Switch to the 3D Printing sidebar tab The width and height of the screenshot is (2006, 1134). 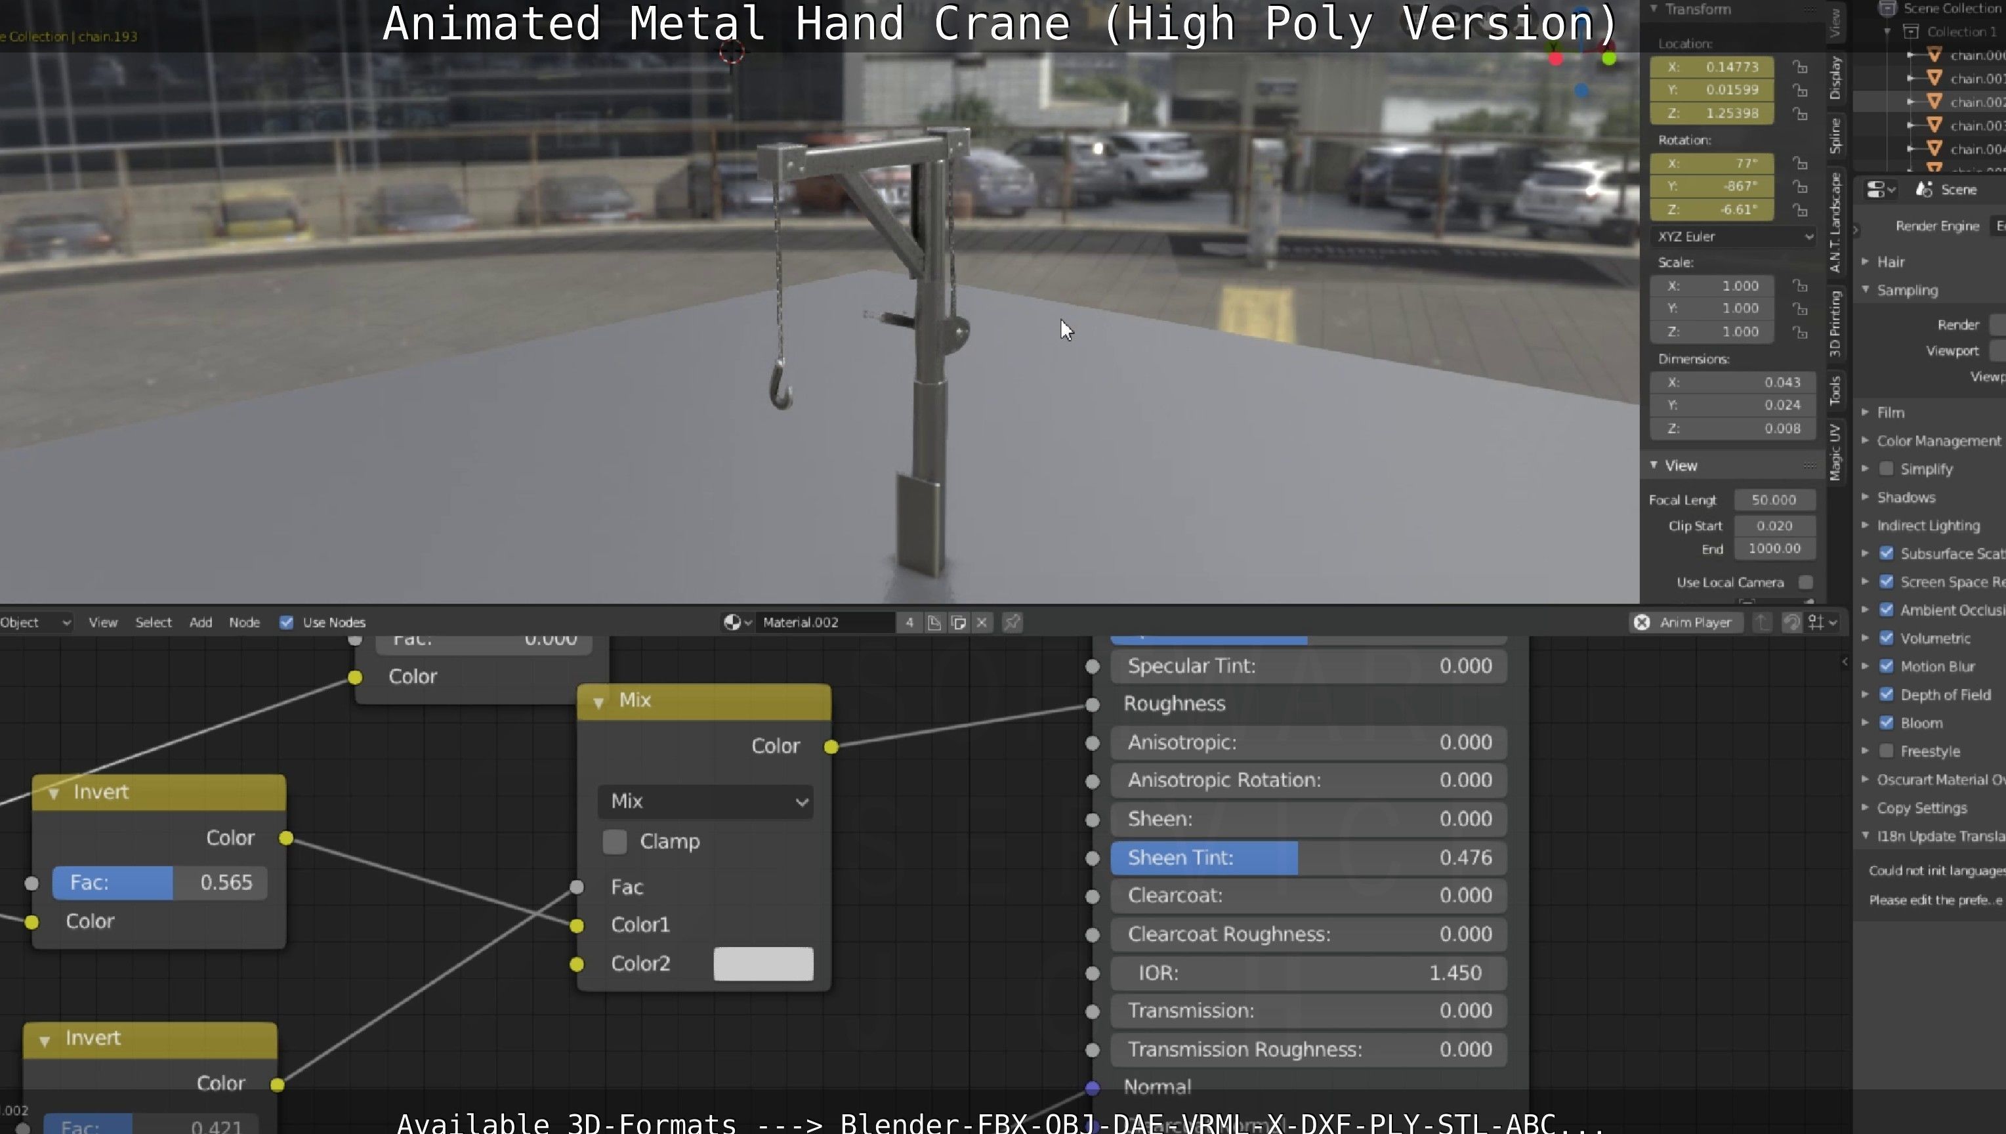[x=1835, y=324]
